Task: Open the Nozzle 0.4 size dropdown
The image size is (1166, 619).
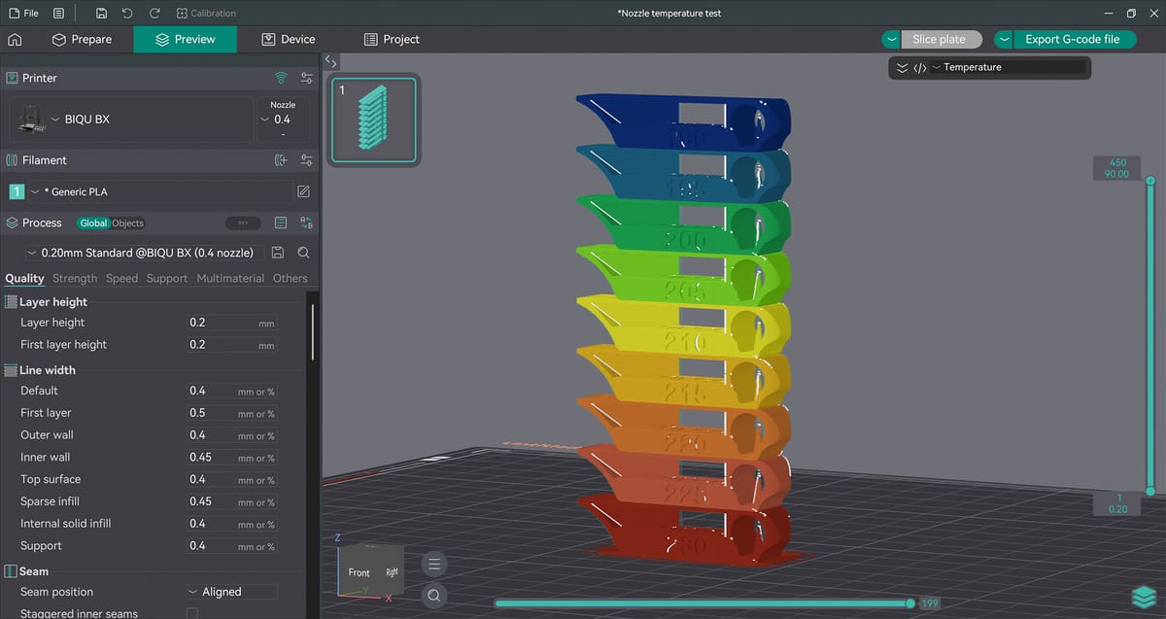Action: 283,119
